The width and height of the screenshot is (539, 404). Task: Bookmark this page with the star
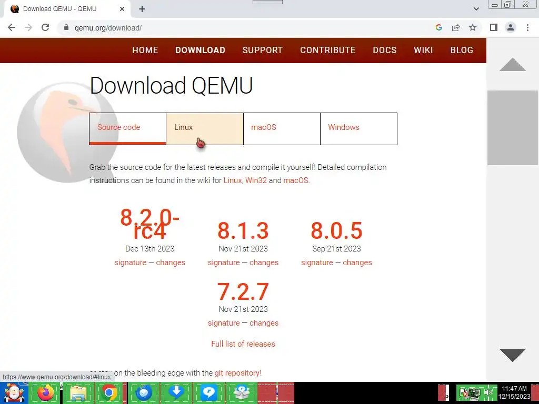[473, 27]
